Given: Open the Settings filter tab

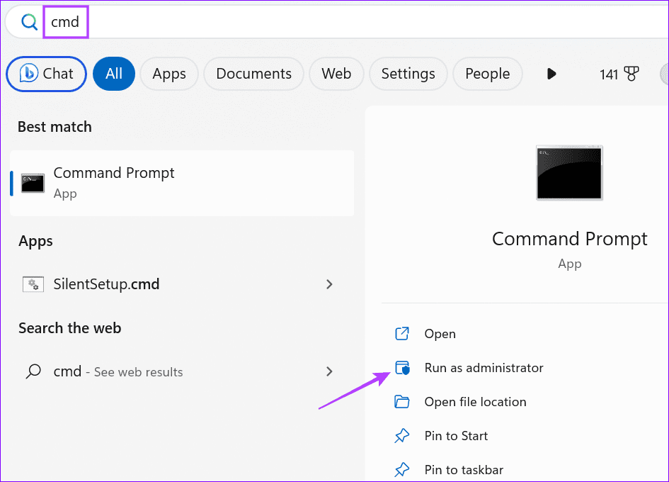Looking at the screenshot, I should pos(408,74).
